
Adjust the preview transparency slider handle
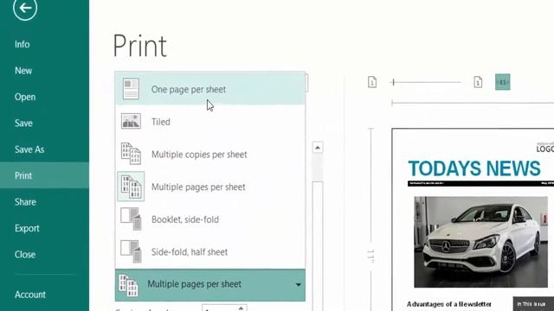[x=393, y=82]
